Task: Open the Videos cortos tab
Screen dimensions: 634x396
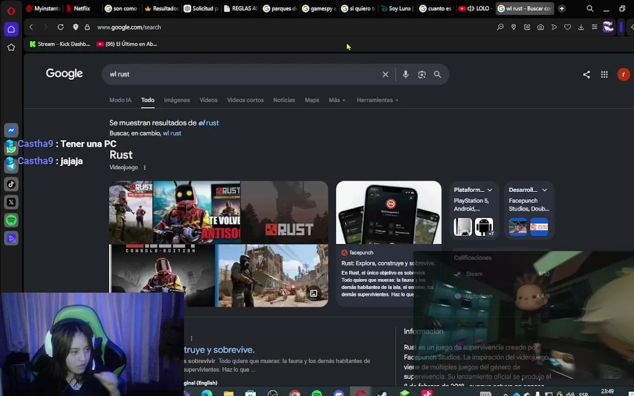Action: 245,100
